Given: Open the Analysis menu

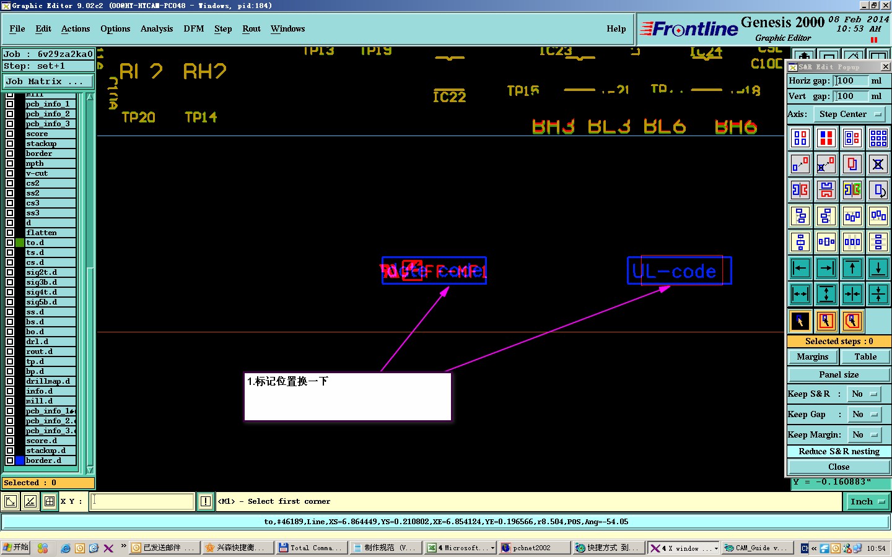Looking at the screenshot, I should (157, 28).
